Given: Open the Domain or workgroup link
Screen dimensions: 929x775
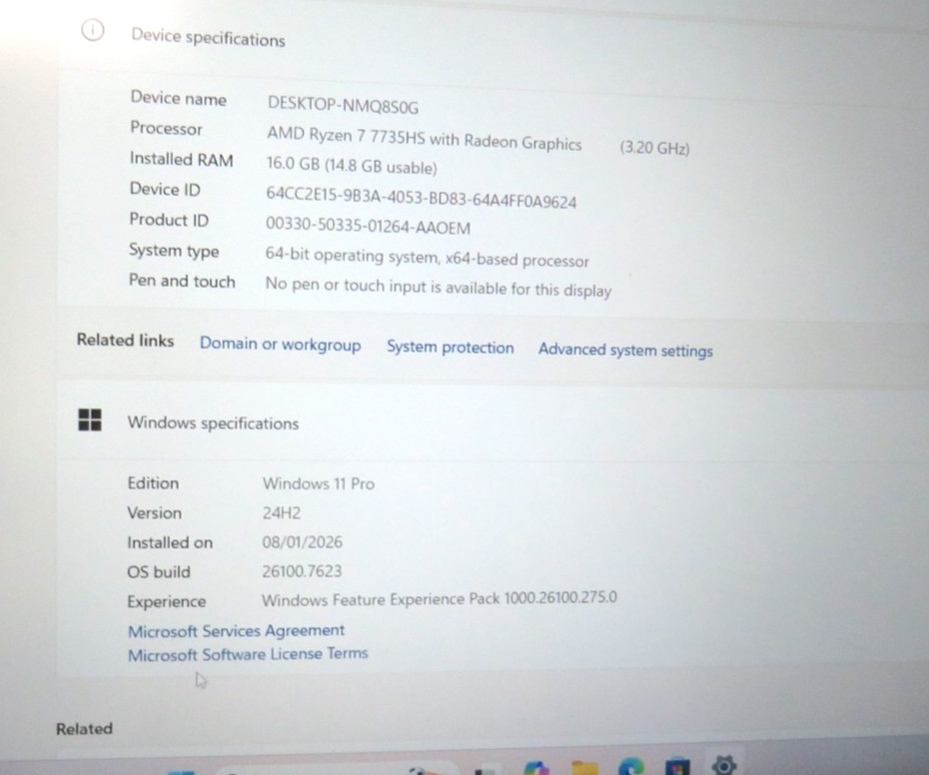Looking at the screenshot, I should [281, 345].
